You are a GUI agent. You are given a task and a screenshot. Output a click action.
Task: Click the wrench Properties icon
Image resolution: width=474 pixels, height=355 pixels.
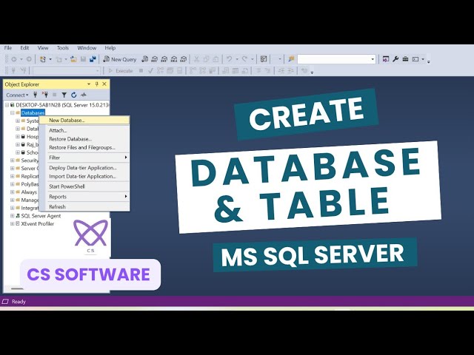coord(395,59)
